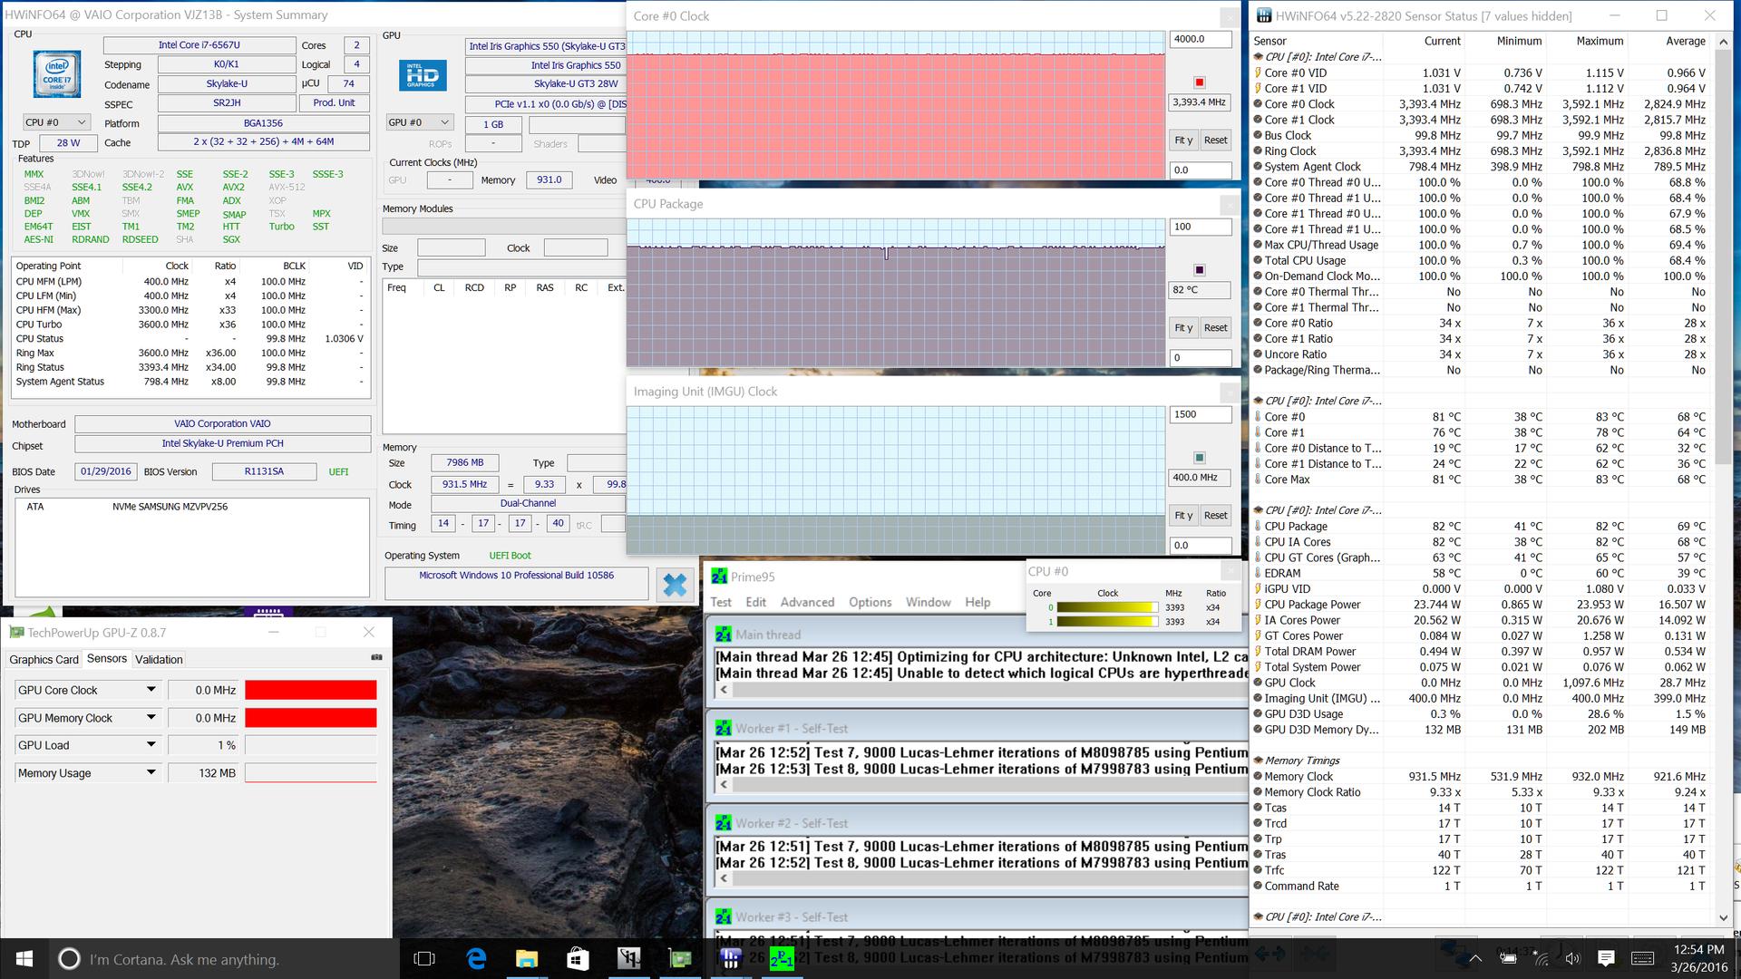Select the Sensors tab in GPU-Z
The image size is (1741, 979).
(107, 659)
